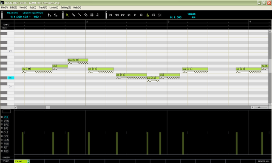Select the line tool
The height and width of the screenshot is (163, 272).
point(79,15)
